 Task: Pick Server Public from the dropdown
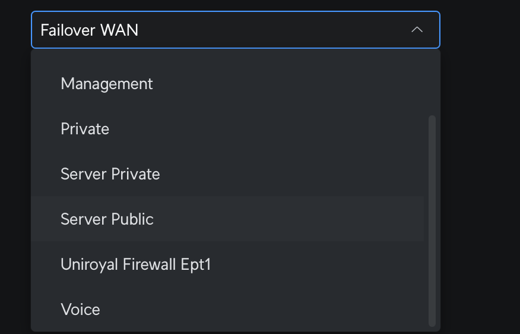[x=107, y=219]
